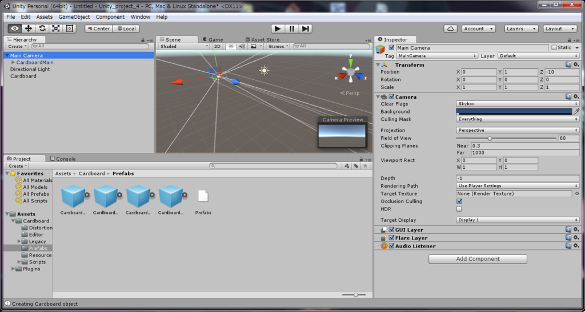This screenshot has height=312, width=585.
Task: Click the Step frame button
Action: 305,29
